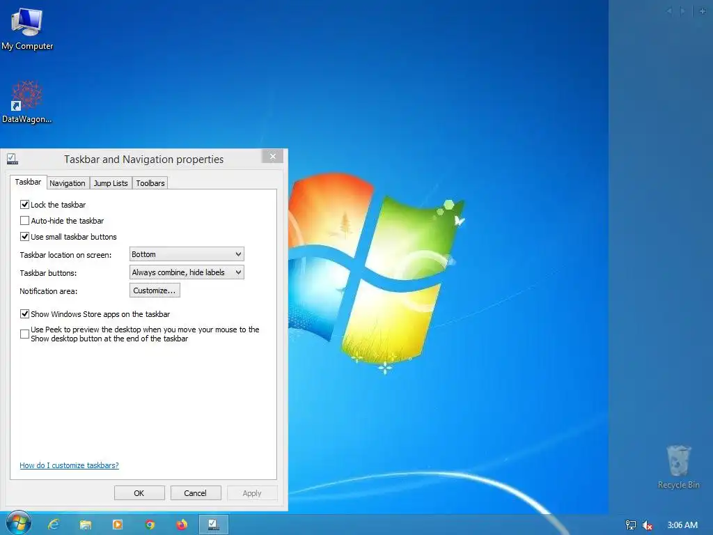This screenshot has width=713, height=535.
Task: Click Customize notification area button
Action: click(x=155, y=290)
